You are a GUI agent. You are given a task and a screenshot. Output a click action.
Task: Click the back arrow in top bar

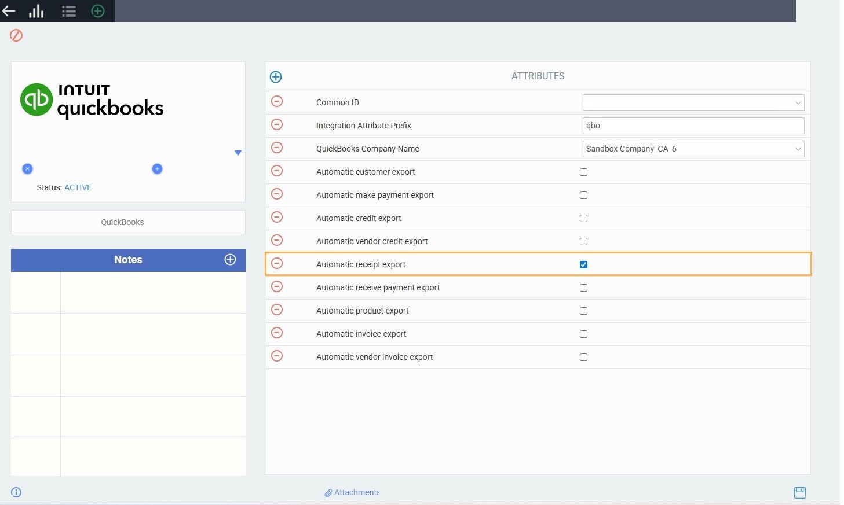[9, 11]
